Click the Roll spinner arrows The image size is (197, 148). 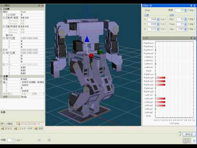tap(186, 19)
